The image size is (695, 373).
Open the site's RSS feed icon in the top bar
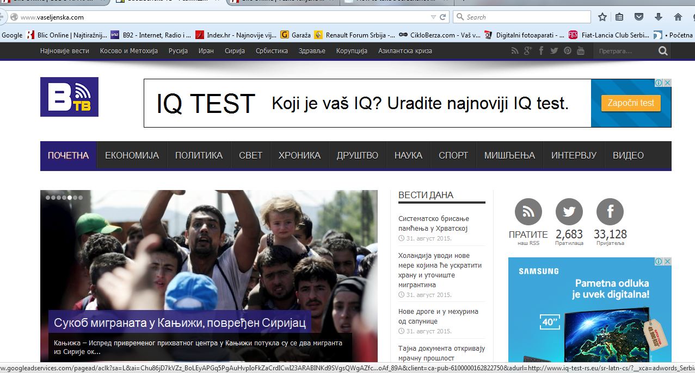click(x=515, y=51)
